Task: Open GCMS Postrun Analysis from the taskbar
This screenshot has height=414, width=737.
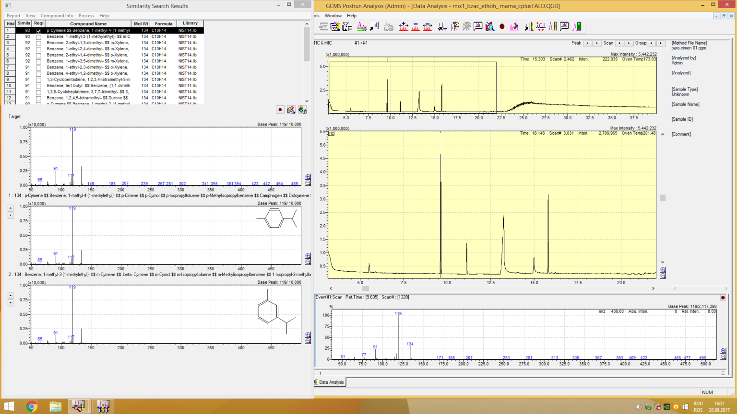Action: pos(79,406)
